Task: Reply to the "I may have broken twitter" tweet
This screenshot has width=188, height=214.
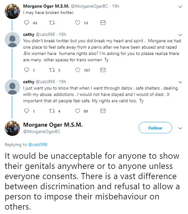Action: pyautogui.click(x=27, y=22)
